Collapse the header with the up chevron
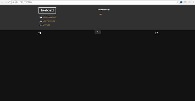The height and width of the screenshot is (101, 195). [98, 32]
